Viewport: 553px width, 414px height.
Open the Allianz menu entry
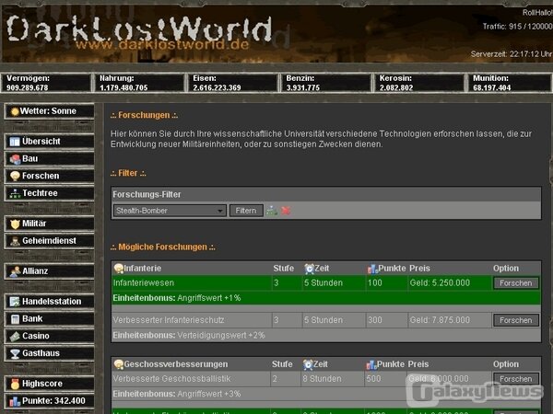(x=50, y=271)
